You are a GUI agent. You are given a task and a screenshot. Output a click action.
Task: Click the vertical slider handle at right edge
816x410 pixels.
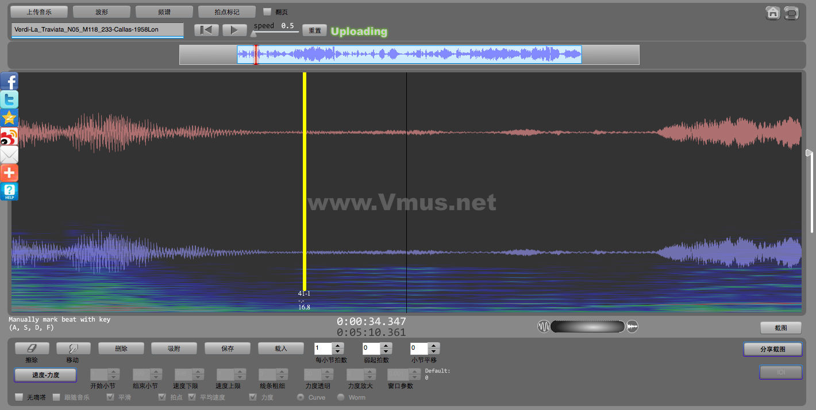809,153
